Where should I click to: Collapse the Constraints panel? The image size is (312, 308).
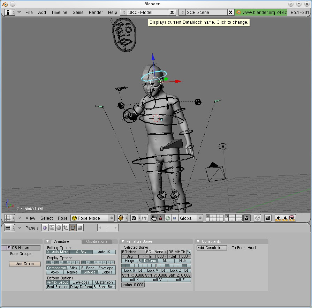click(x=198, y=241)
